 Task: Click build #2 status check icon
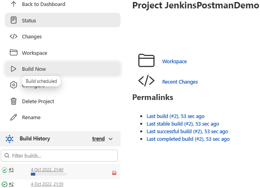4,184
